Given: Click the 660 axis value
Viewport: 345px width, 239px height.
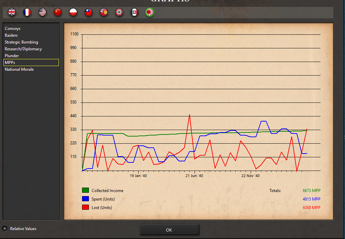Looking at the screenshot, I should coord(73,89).
